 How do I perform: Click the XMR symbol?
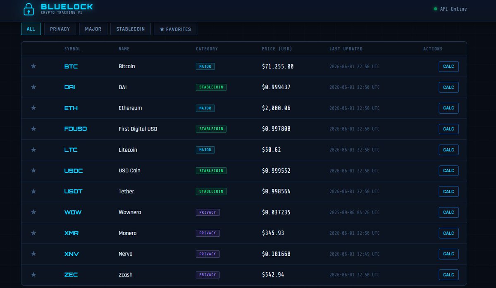pos(72,233)
